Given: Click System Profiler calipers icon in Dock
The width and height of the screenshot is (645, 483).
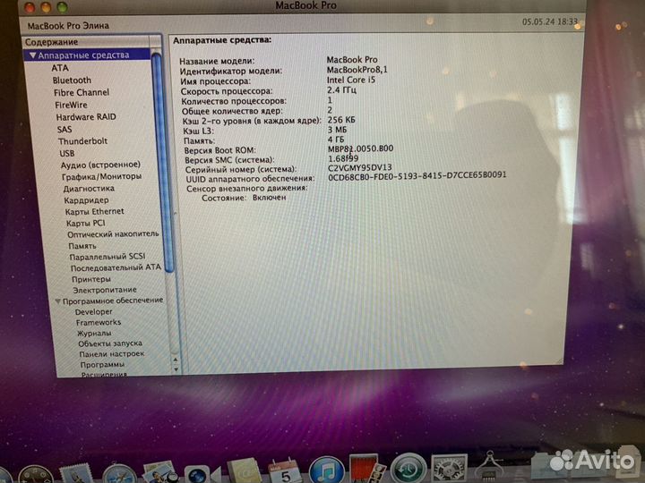Looking at the screenshot, I should [x=489, y=466].
